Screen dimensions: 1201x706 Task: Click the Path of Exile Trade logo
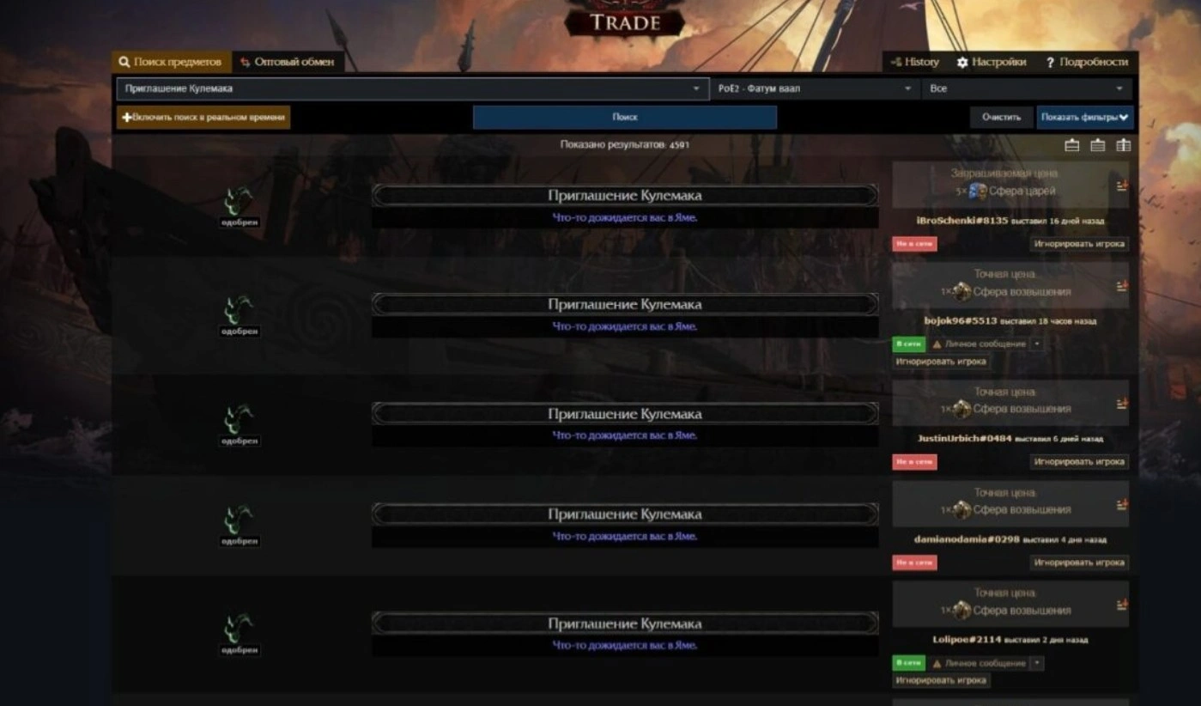pos(624,18)
